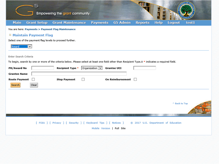Image resolution: width=219 pixels, height=164 pixels.
Task: Click the Grantee UEI input field
Action: tap(145, 68)
